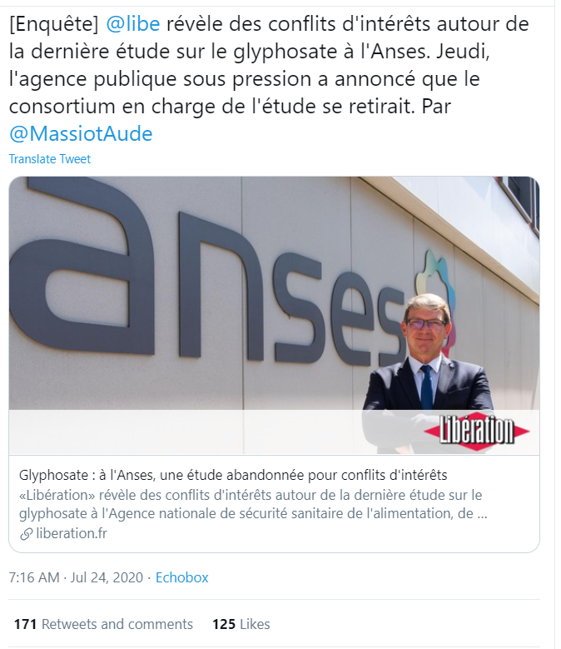Click the chain link icon beside liberation.fr
This screenshot has width=561, height=649.
coord(26,534)
